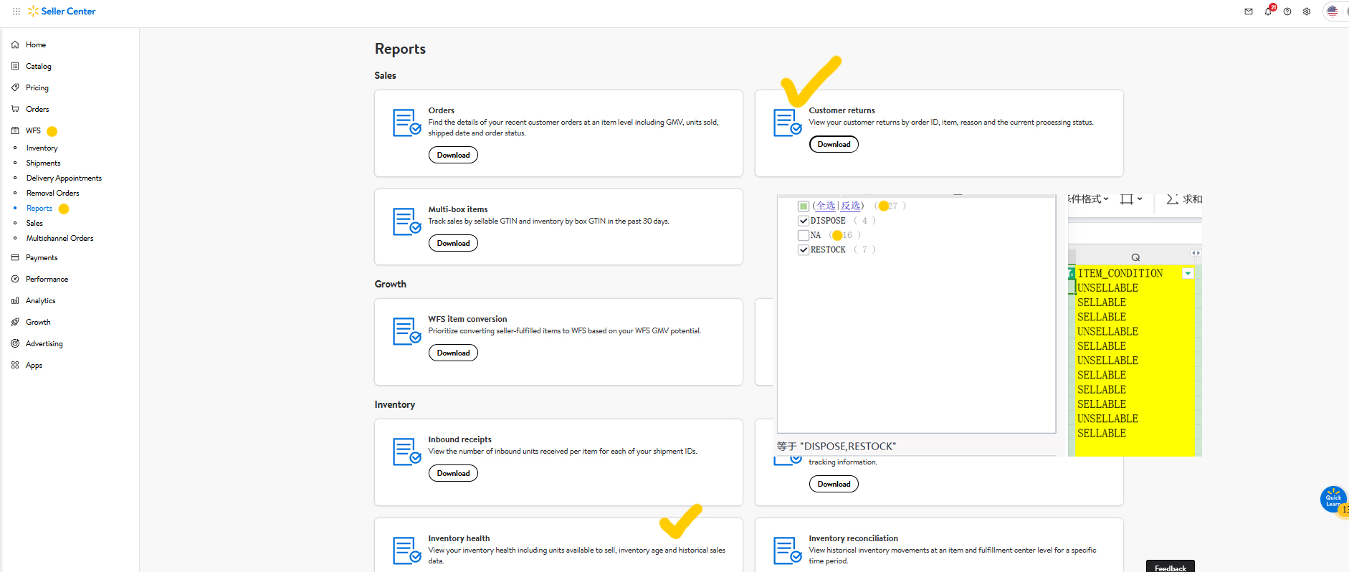Screen dimensions: 1349x572
Task: Click the 反选 invert selection link
Action: pyautogui.click(x=850, y=206)
